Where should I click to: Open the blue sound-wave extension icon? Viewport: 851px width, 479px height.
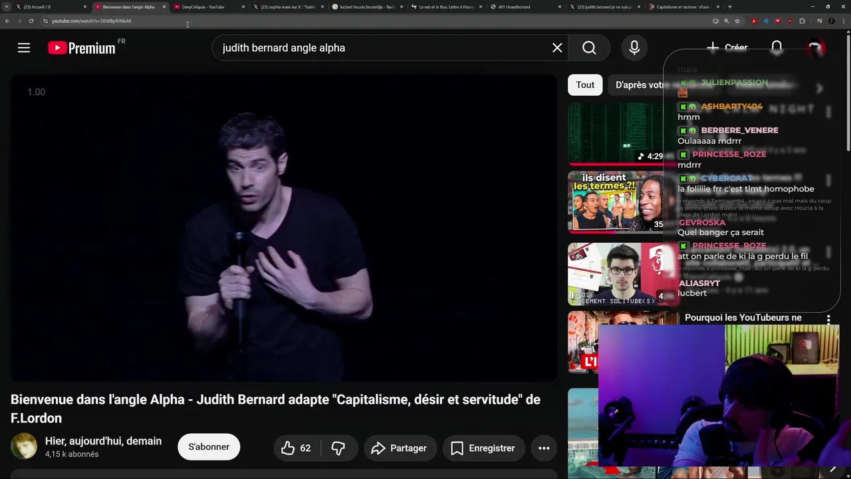[766, 21]
